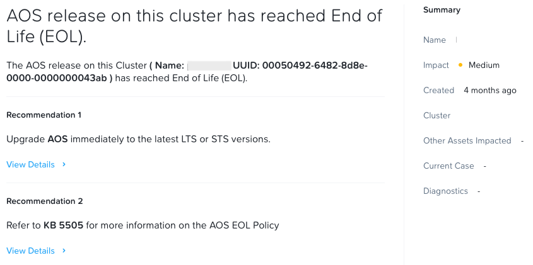533x265 pixels.
Task: Click the yellow Medium impact dot
Action: [x=460, y=65]
